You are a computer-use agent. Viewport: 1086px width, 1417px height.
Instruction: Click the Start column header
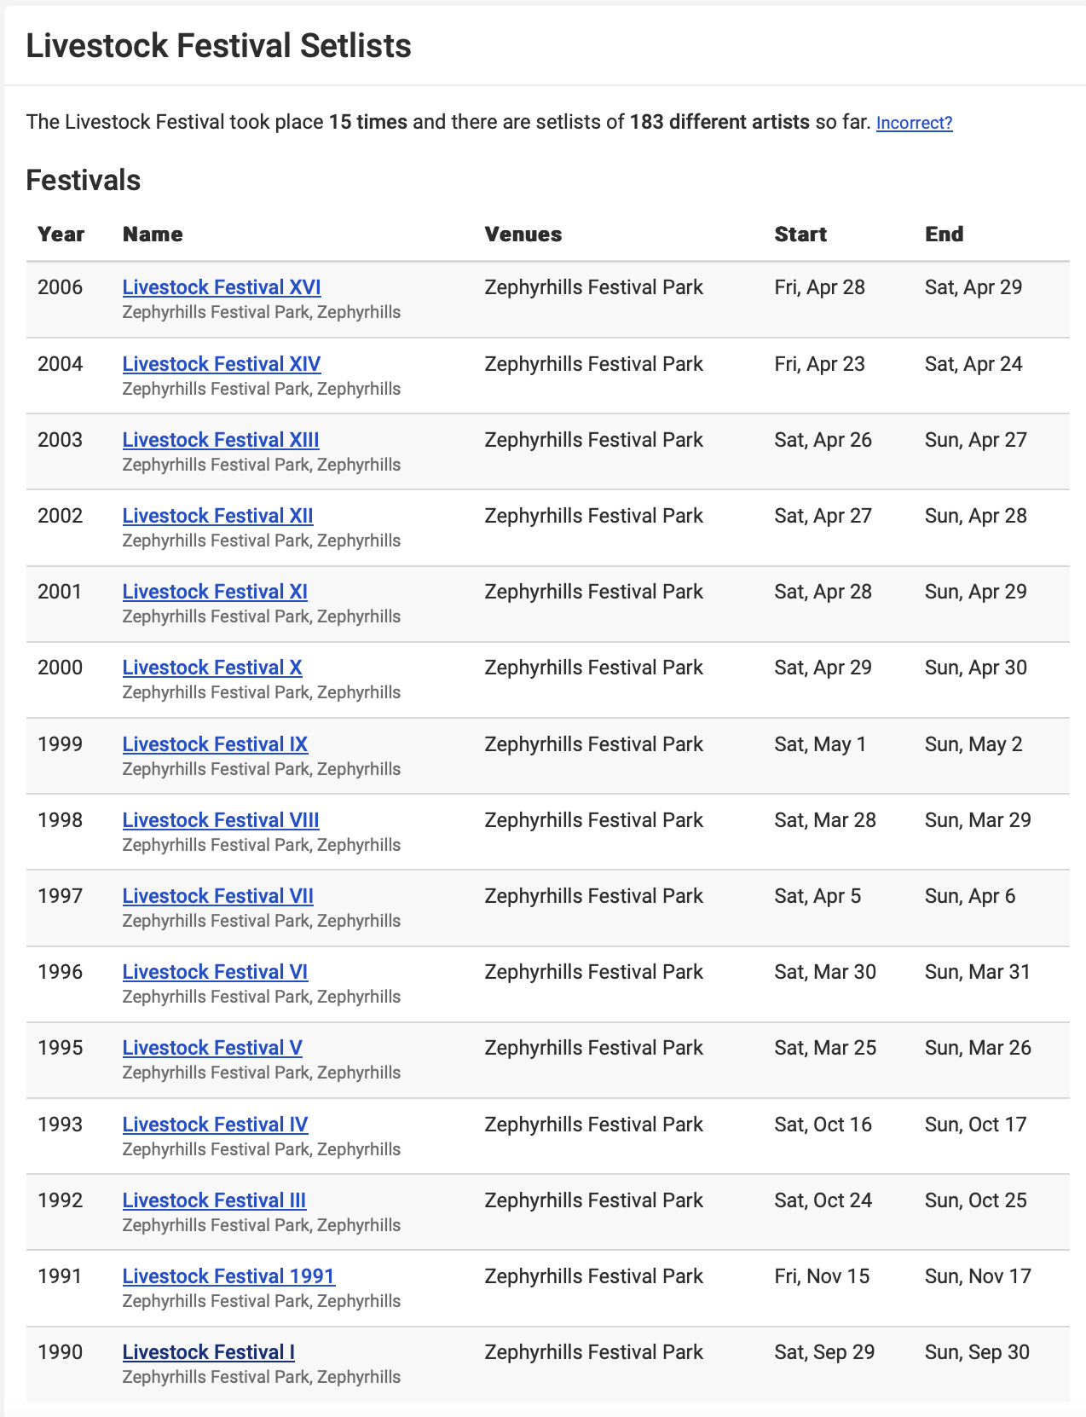click(x=800, y=234)
